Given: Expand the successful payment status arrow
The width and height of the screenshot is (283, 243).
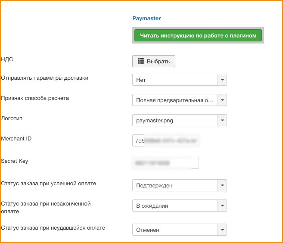Looking at the screenshot, I should tap(222, 185).
